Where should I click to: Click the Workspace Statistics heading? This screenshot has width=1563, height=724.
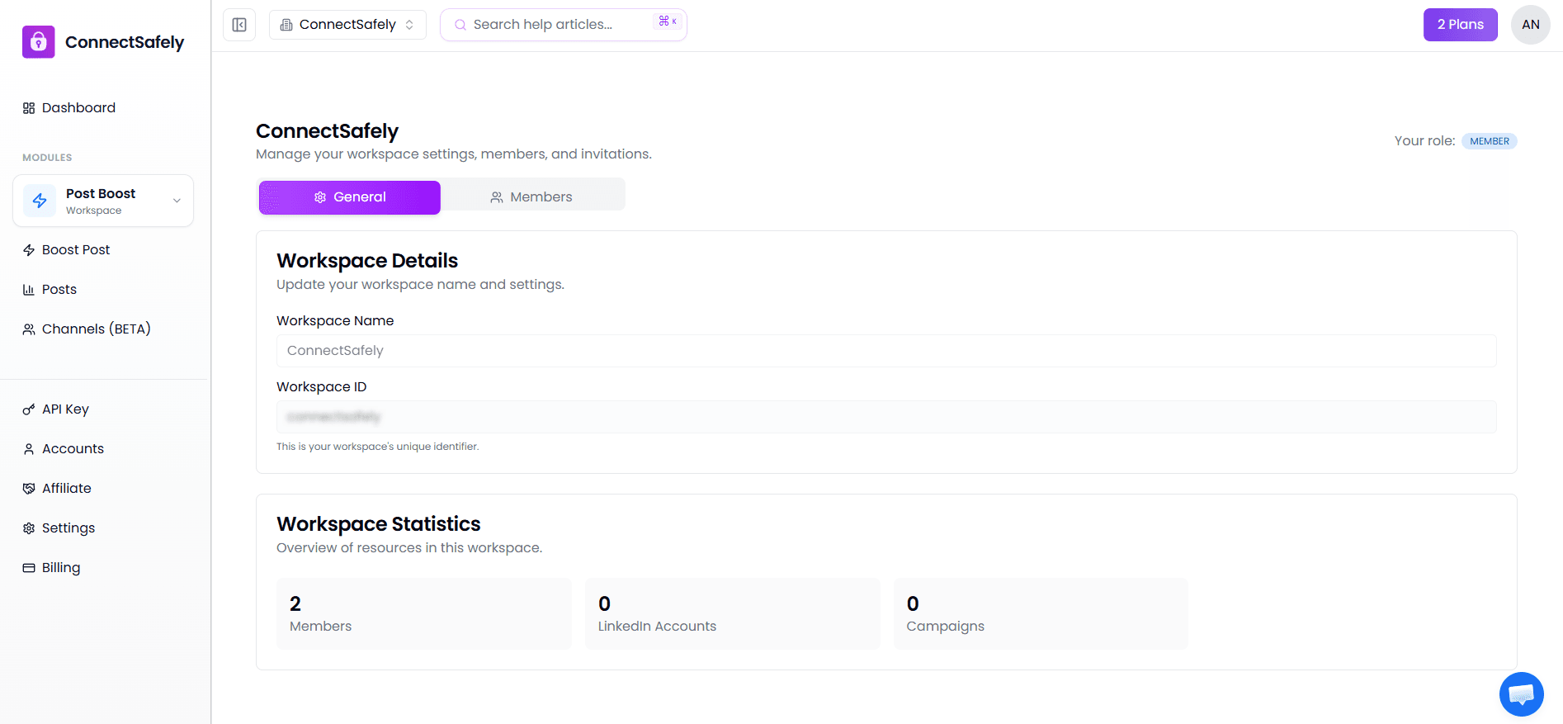coord(379,524)
